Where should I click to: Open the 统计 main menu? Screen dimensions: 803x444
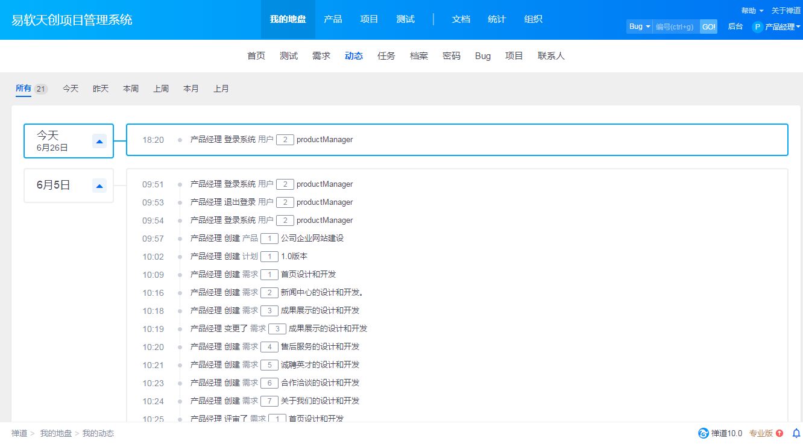497,19
